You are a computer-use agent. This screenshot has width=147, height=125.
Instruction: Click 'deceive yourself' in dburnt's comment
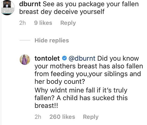click(79, 12)
